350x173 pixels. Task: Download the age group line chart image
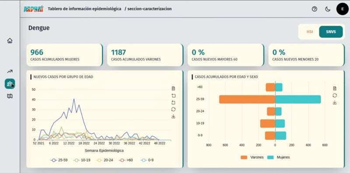[x=173, y=116]
